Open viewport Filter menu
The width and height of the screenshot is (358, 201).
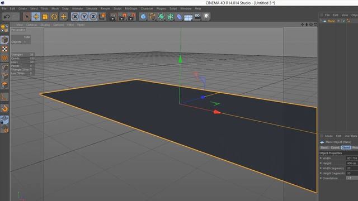[x=70, y=25]
